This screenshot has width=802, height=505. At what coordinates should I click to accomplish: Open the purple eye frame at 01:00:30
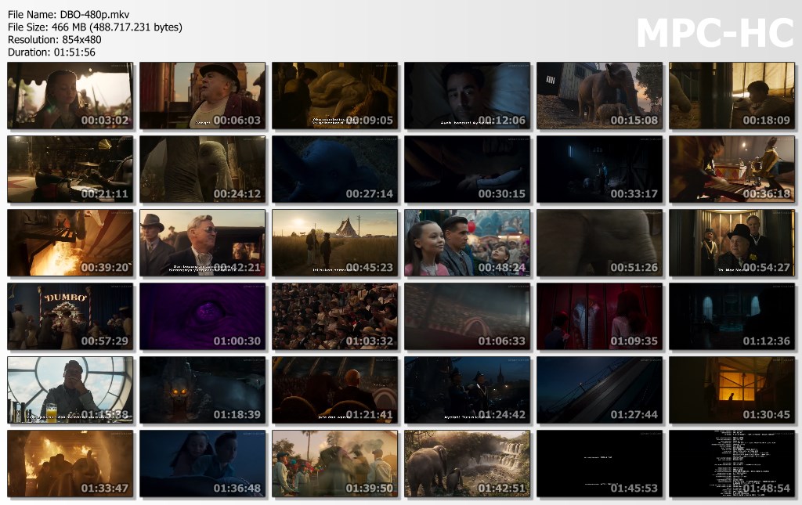pyautogui.click(x=203, y=316)
